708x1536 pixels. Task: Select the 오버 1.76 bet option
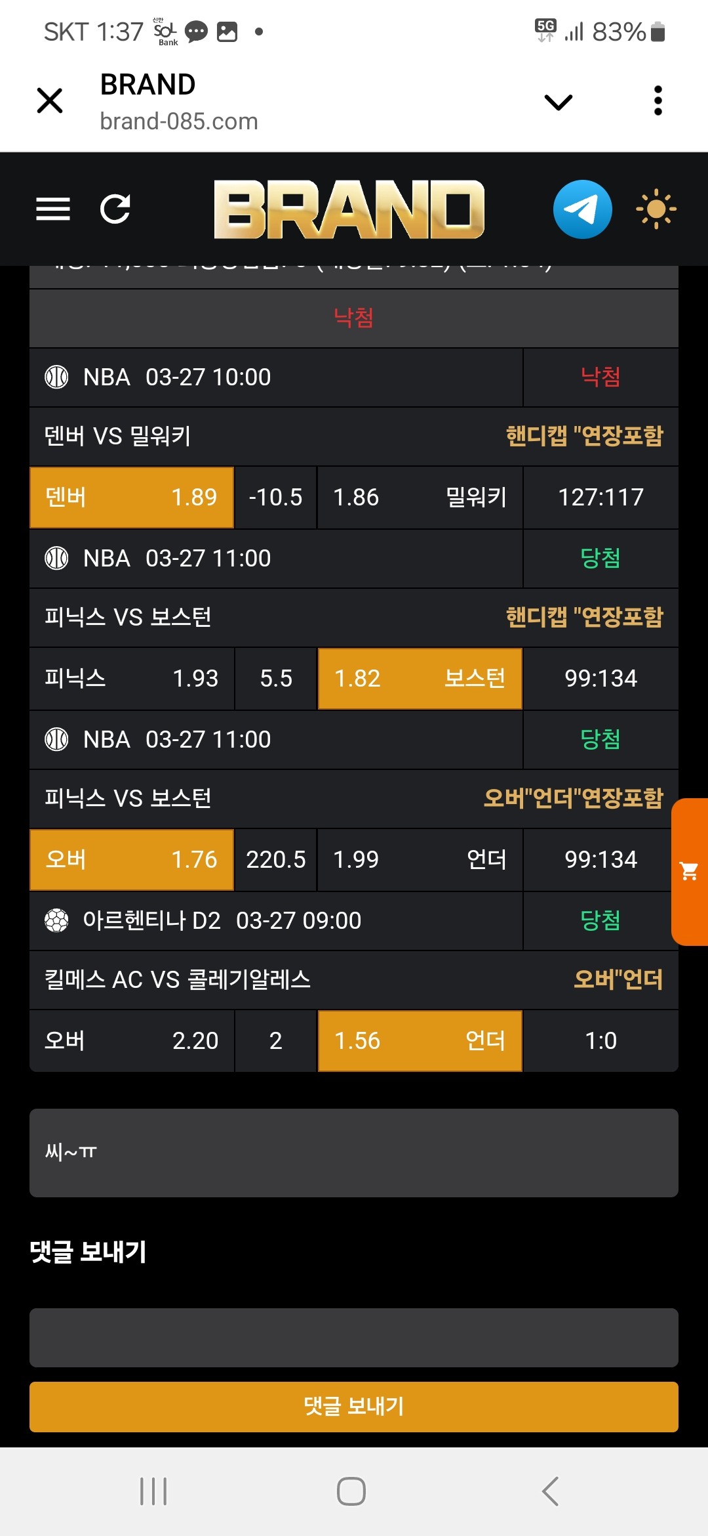132,860
